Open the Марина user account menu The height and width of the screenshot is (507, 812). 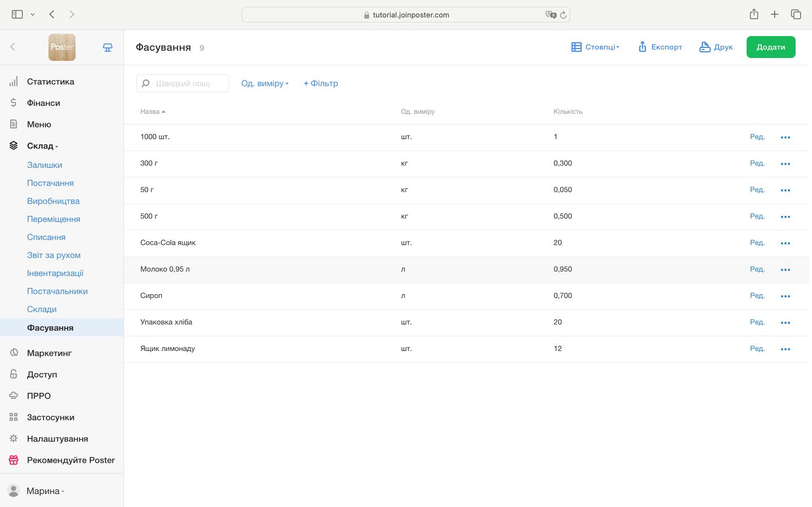(x=43, y=491)
